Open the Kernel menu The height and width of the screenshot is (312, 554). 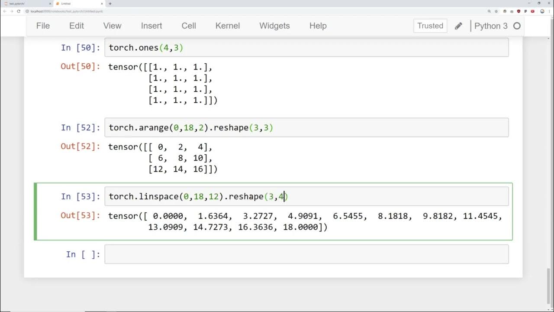click(227, 26)
